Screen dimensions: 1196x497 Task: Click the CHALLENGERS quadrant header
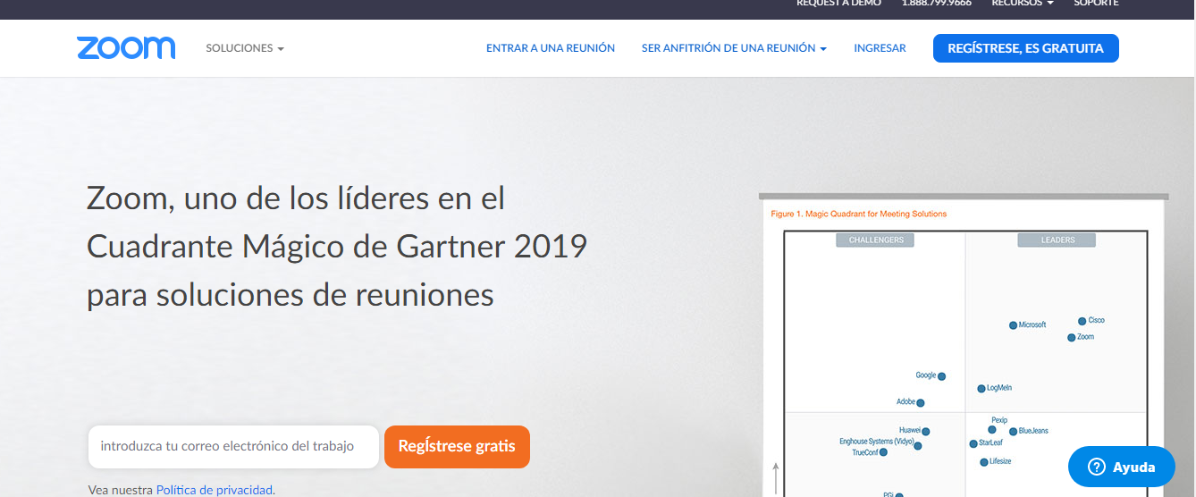(876, 240)
